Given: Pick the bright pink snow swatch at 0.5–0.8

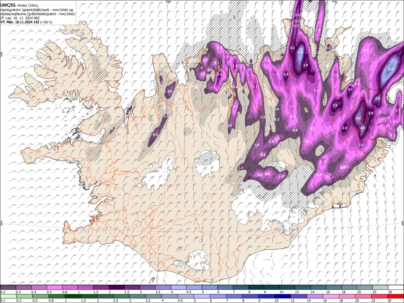Looking at the screenshot, I should pos(54,287).
